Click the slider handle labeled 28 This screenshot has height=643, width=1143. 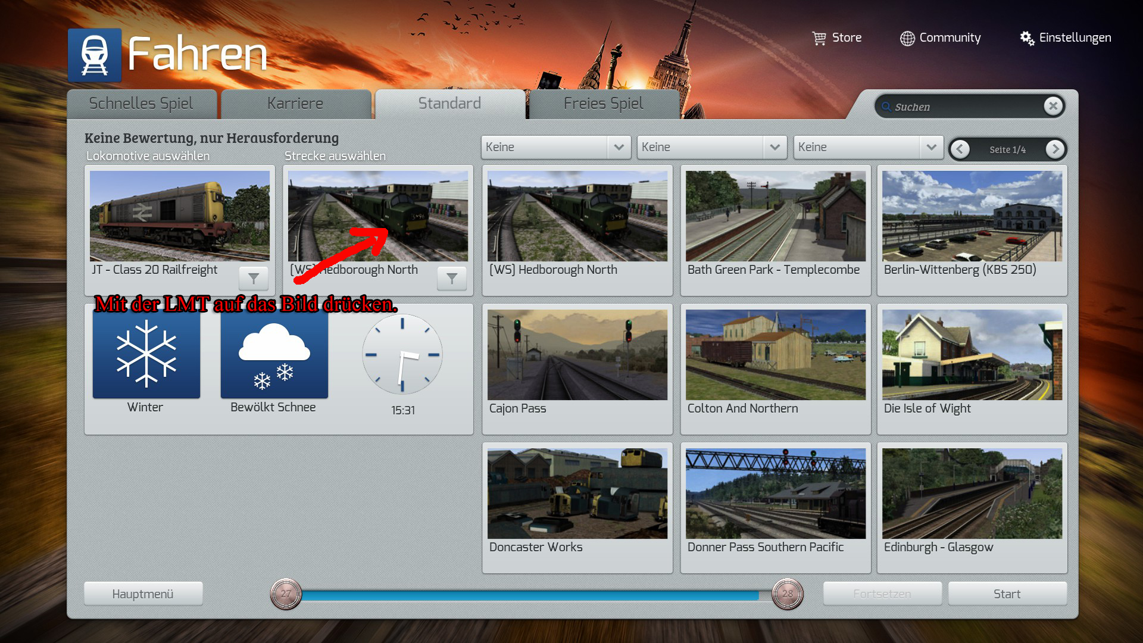pyautogui.click(x=787, y=594)
